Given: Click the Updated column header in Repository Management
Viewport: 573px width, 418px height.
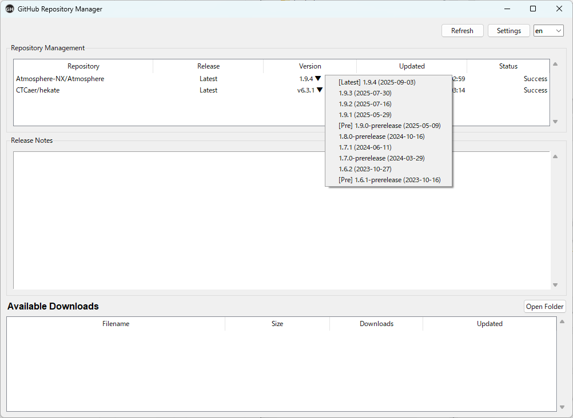Looking at the screenshot, I should pyautogui.click(x=412, y=66).
